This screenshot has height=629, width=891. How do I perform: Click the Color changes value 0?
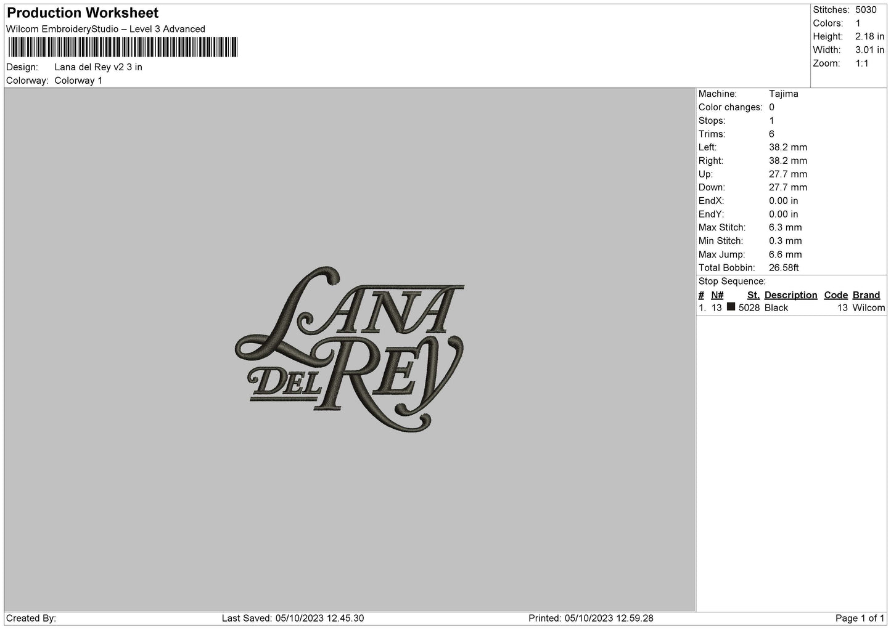[x=771, y=107]
